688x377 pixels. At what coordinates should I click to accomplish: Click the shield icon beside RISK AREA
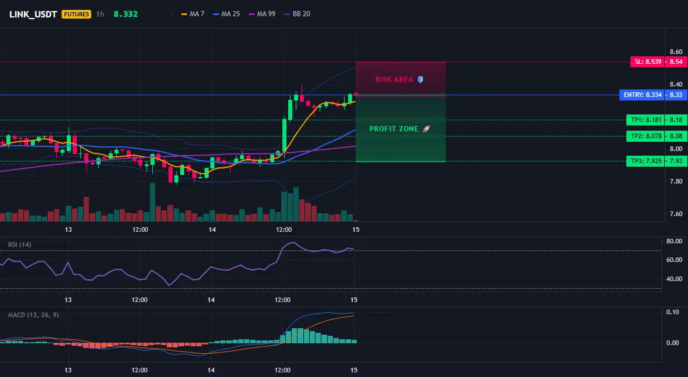point(420,80)
